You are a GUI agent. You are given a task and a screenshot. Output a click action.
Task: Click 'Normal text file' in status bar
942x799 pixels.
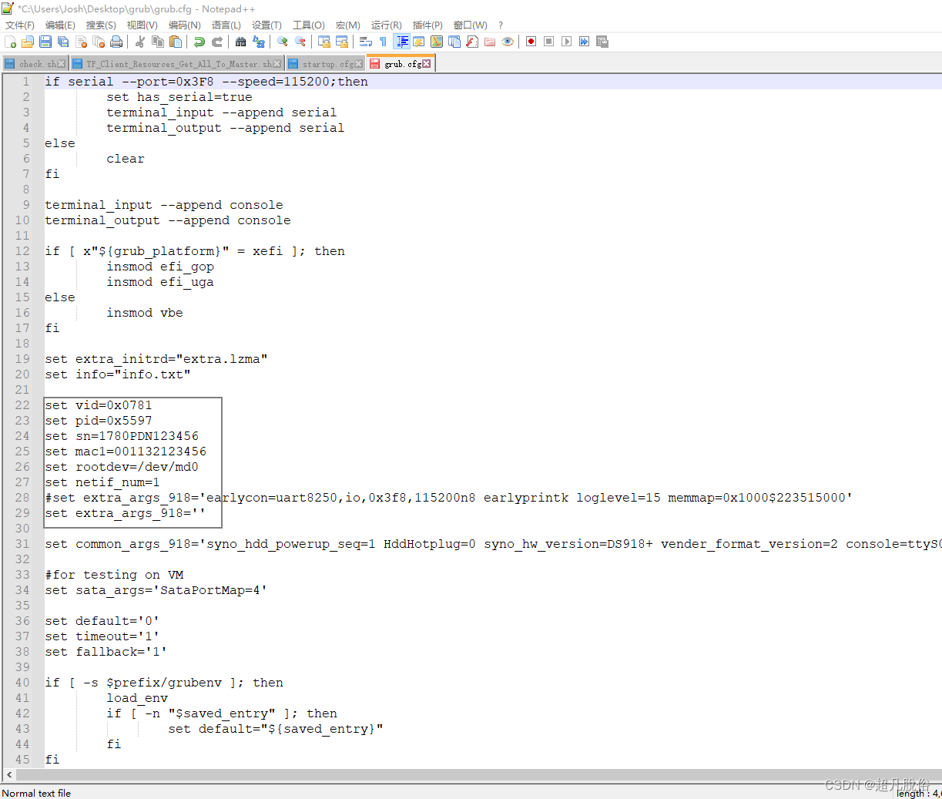(x=36, y=793)
